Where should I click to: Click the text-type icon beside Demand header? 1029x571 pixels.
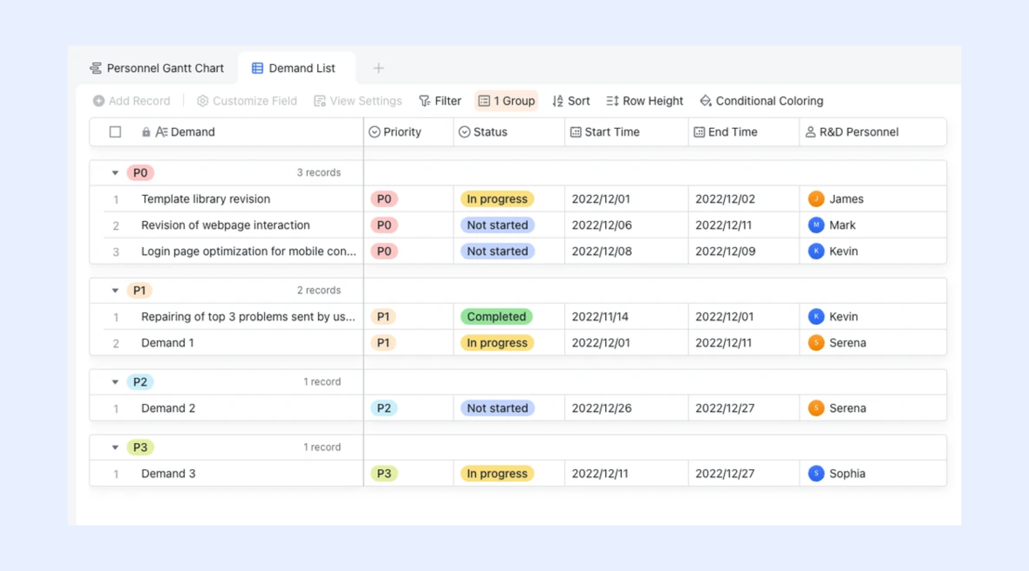click(161, 132)
